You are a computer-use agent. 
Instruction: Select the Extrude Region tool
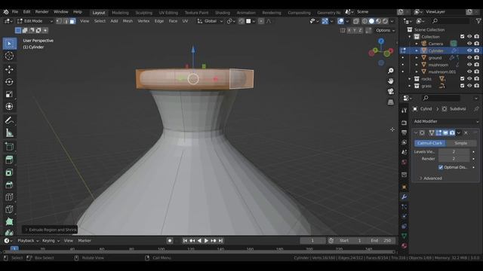[9, 160]
